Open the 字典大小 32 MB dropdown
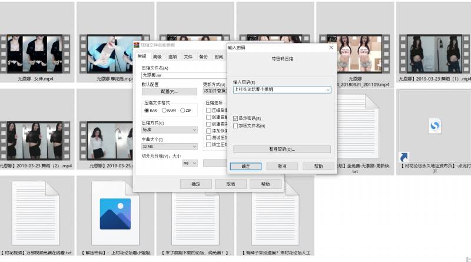 pos(194,146)
